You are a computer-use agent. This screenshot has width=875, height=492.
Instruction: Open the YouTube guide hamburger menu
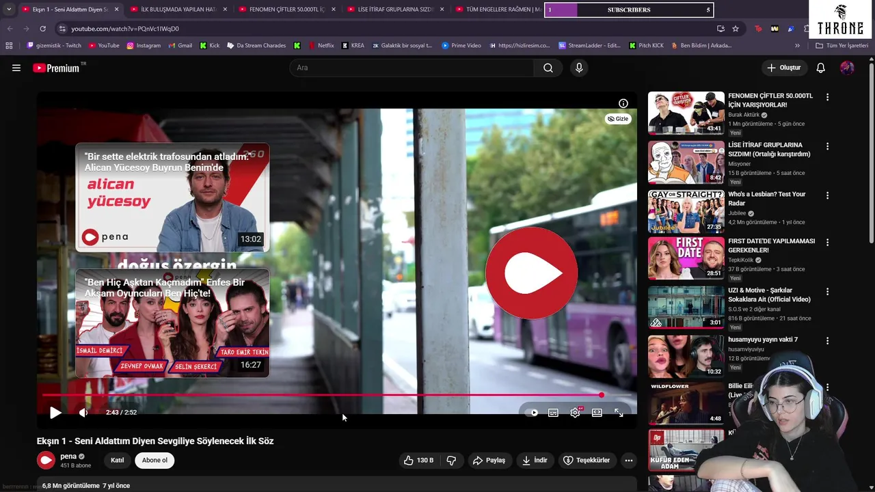16,68
